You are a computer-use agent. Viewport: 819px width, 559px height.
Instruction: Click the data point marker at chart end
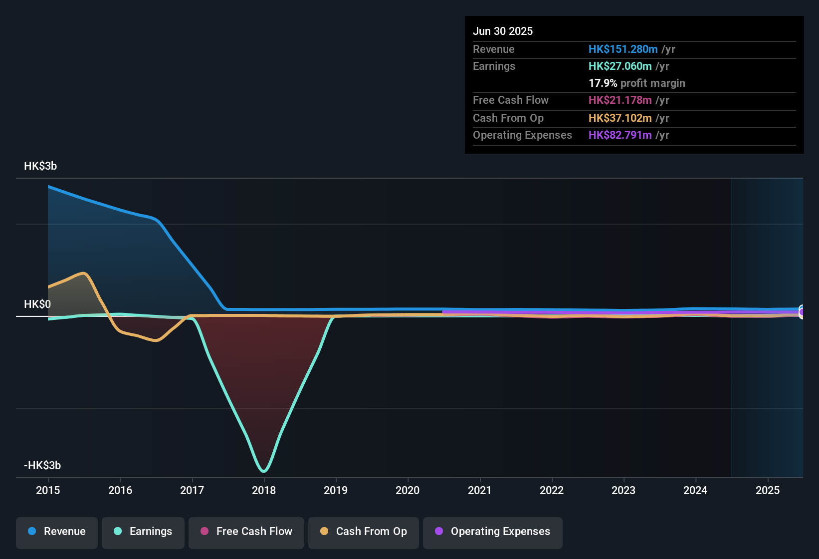point(802,311)
